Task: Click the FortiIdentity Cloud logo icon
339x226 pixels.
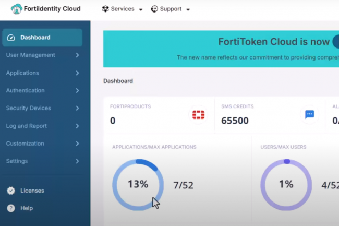Action: (16, 9)
